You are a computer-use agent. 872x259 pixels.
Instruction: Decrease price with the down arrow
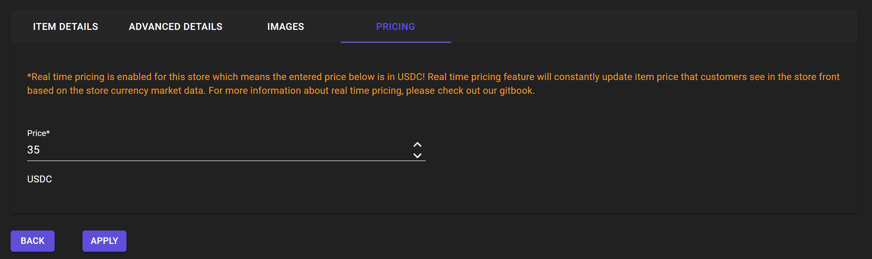(x=417, y=156)
